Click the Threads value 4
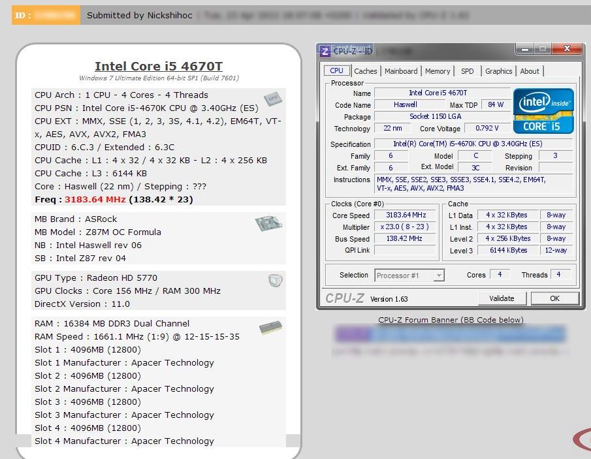The height and width of the screenshot is (459, 591). 560,275
